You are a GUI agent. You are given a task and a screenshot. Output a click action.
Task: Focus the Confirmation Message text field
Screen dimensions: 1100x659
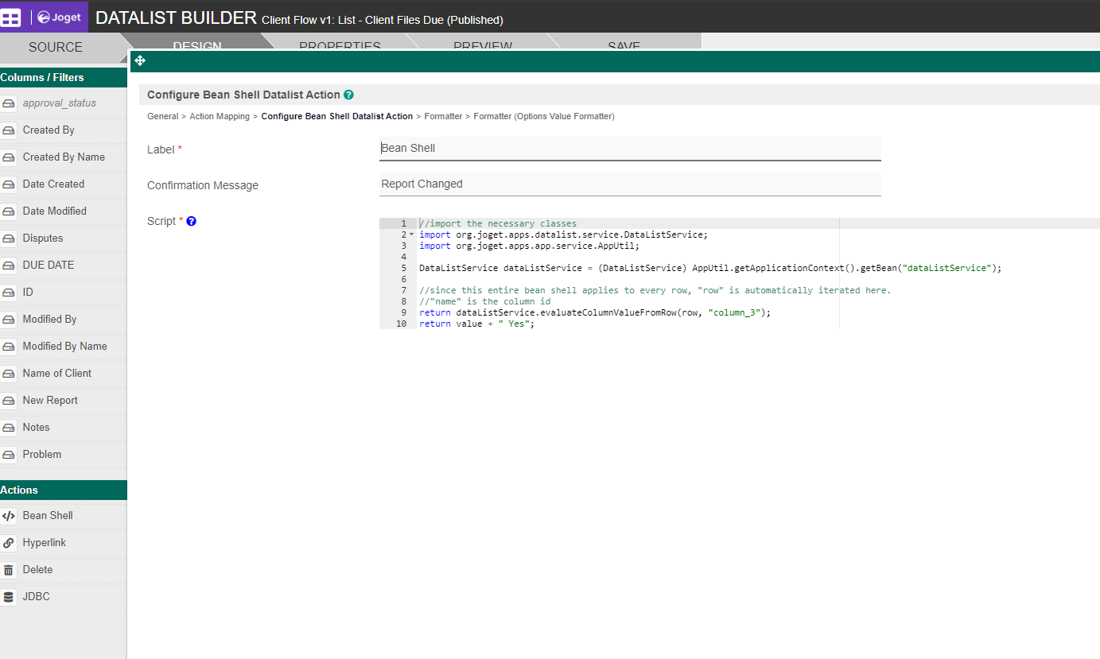click(x=630, y=184)
